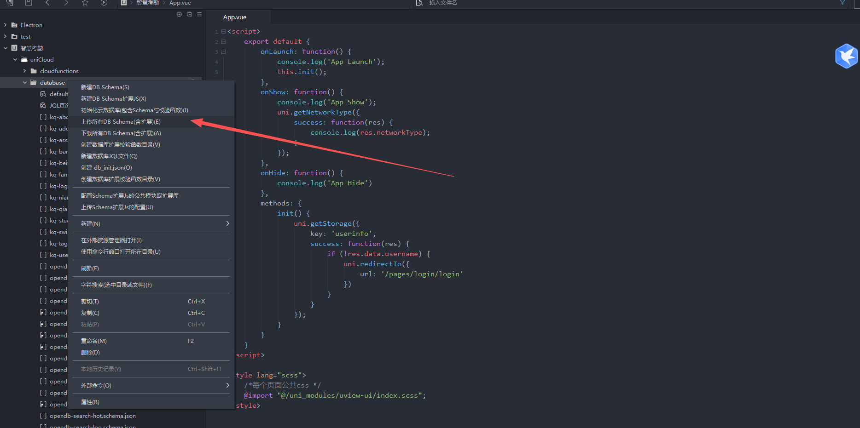860x428 pixels.
Task: Toggle fold marker on onLaunch line
Action: point(224,52)
